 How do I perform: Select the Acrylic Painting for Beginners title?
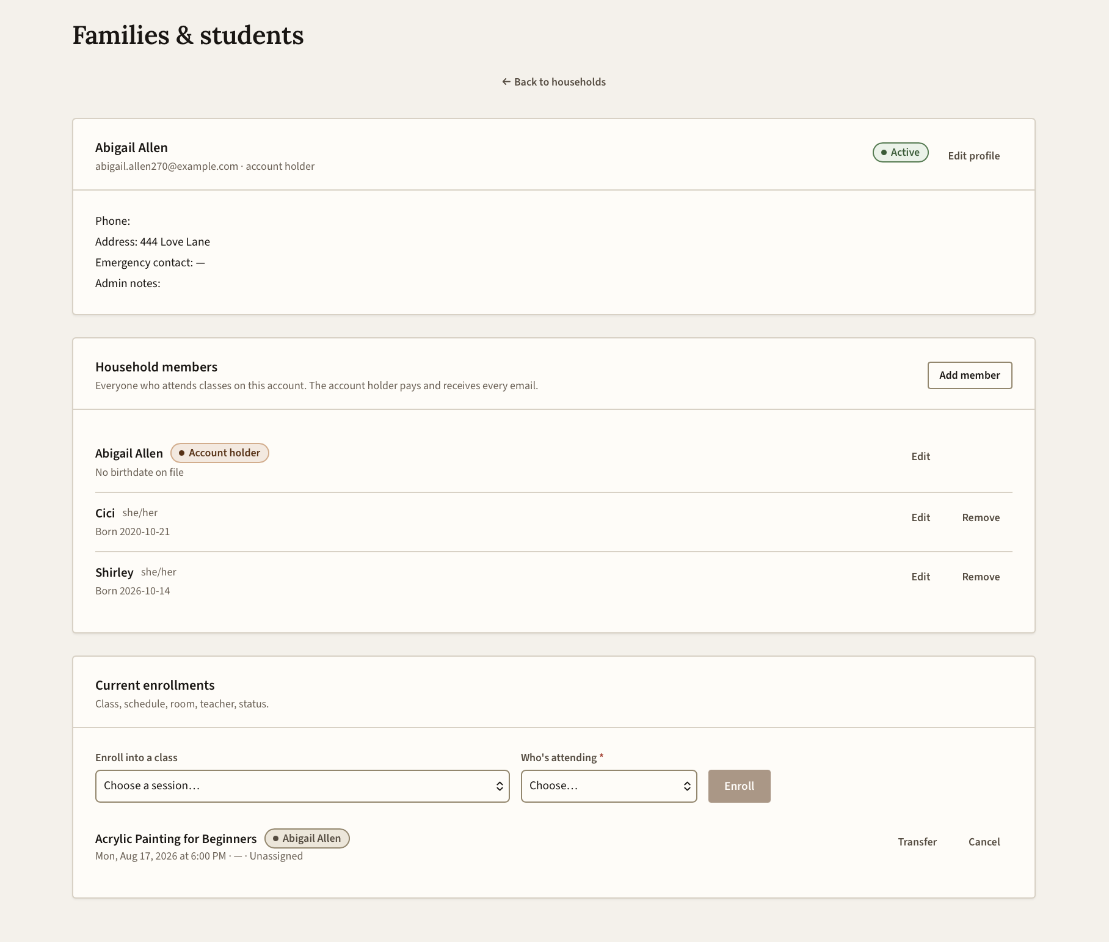coord(176,839)
